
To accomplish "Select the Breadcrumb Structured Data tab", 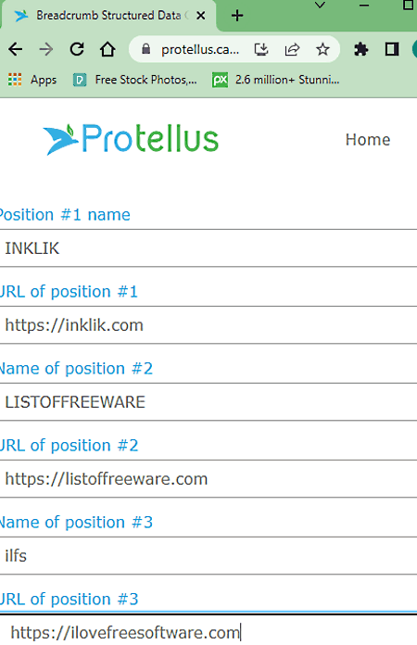I will [x=108, y=16].
